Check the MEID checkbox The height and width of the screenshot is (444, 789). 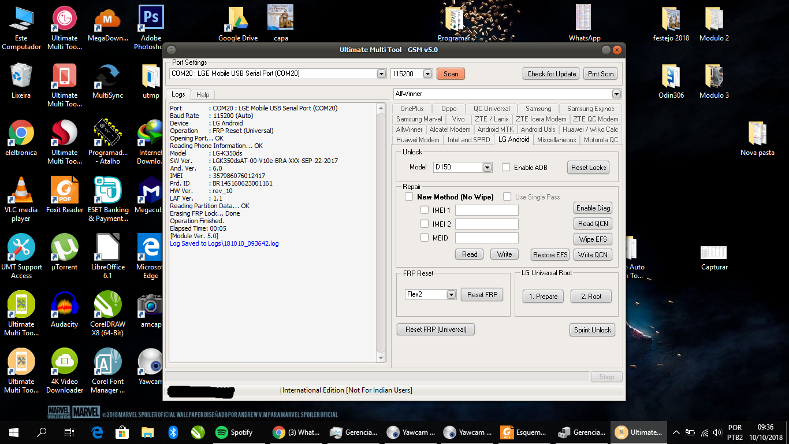[x=425, y=238]
